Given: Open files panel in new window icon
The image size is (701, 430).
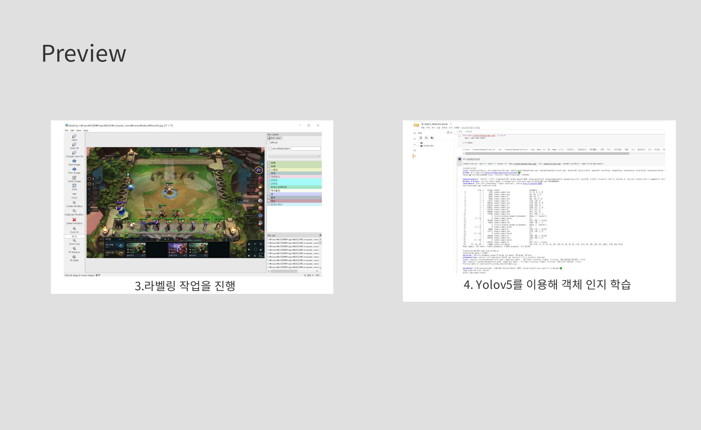Looking at the screenshot, I should click(448, 133).
